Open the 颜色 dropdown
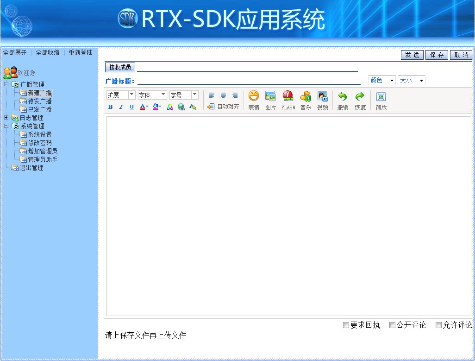Image resolution: width=475 pixels, height=361 pixels. [x=381, y=80]
